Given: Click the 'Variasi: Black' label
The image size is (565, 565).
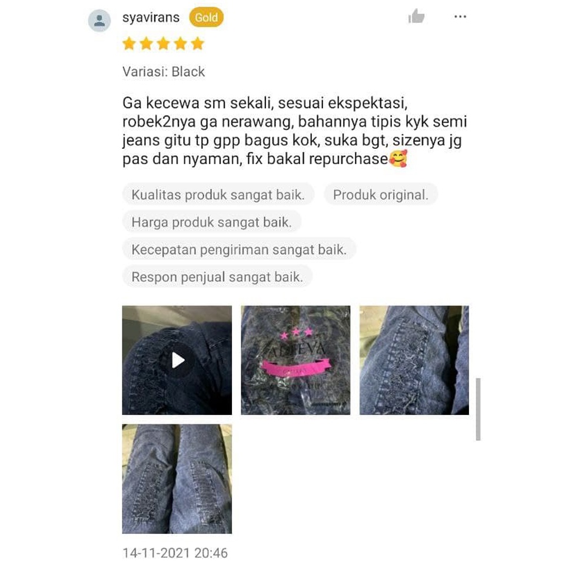Looking at the screenshot, I should point(164,72).
